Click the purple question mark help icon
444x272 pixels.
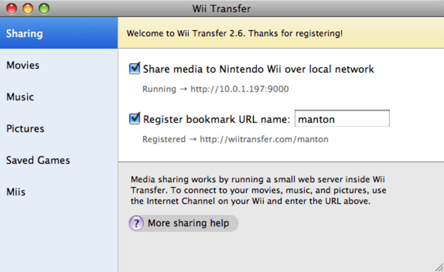point(136,223)
